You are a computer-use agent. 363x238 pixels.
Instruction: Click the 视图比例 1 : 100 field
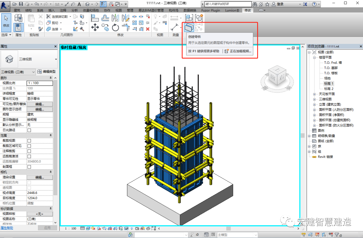[x=40, y=83]
